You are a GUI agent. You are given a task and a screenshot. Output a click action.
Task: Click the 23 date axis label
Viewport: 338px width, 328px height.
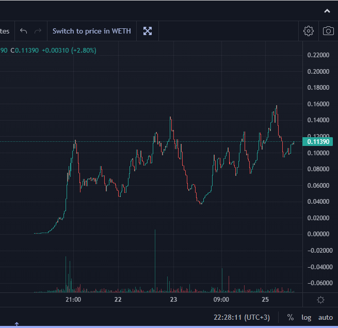pyautogui.click(x=173, y=300)
